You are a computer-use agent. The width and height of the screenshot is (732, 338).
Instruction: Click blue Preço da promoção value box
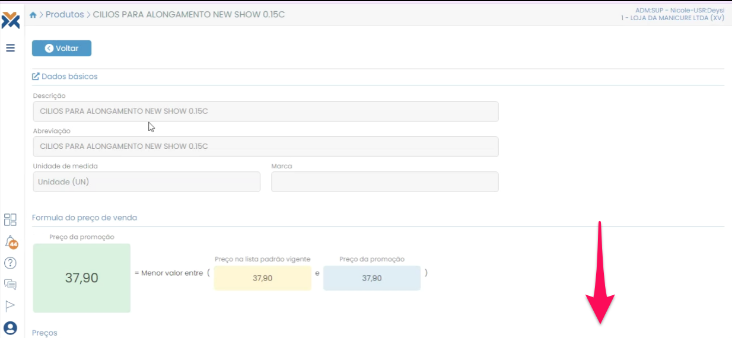click(371, 278)
